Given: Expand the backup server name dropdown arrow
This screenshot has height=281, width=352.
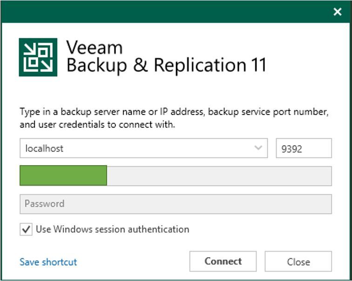Looking at the screenshot, I should pyautogui.click(x=258, y=148).
